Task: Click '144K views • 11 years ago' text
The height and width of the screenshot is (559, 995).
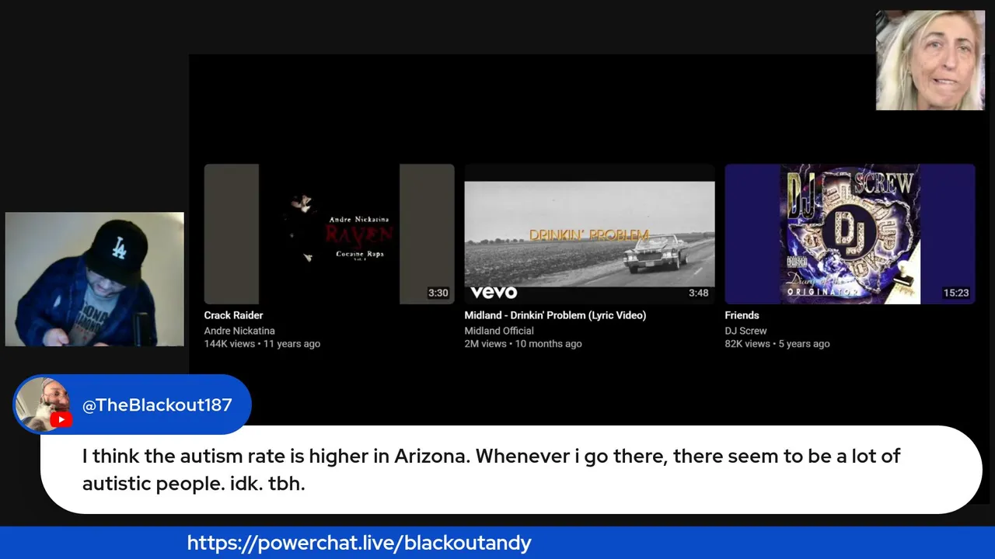Action: [262, 344]
